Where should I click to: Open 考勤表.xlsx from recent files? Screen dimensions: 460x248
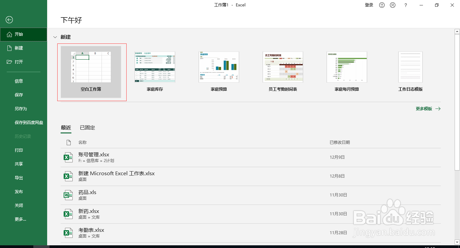pyautogui.click(x=251, y=233)
